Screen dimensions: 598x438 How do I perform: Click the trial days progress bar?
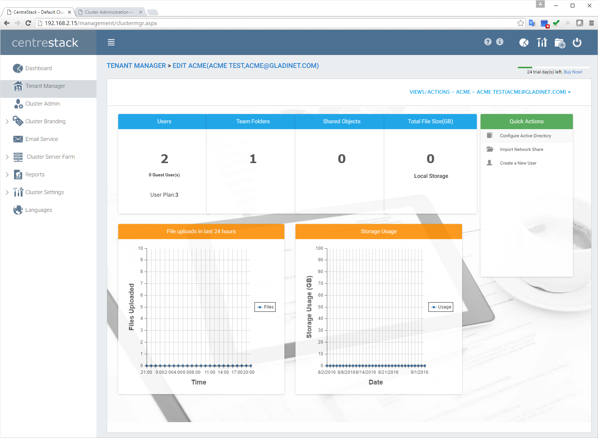point(553,68)
